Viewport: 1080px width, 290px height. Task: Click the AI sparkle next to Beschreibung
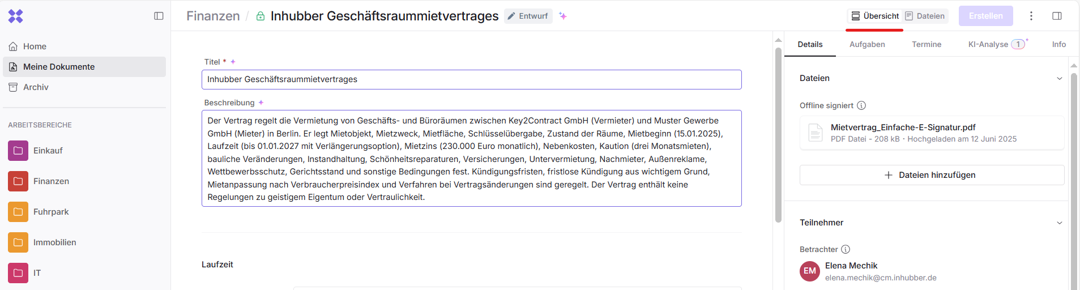pyautogui.click(x=261, y=103)
